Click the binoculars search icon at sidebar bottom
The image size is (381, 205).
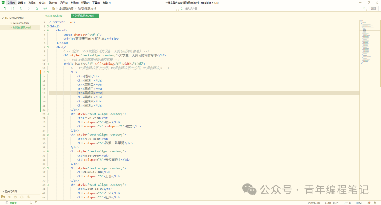10,197
